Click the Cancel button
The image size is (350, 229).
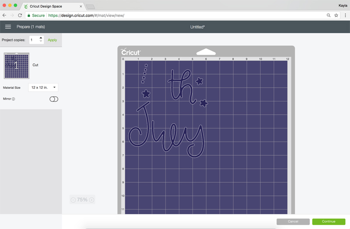pyautogui.click(x=293, y=222)
